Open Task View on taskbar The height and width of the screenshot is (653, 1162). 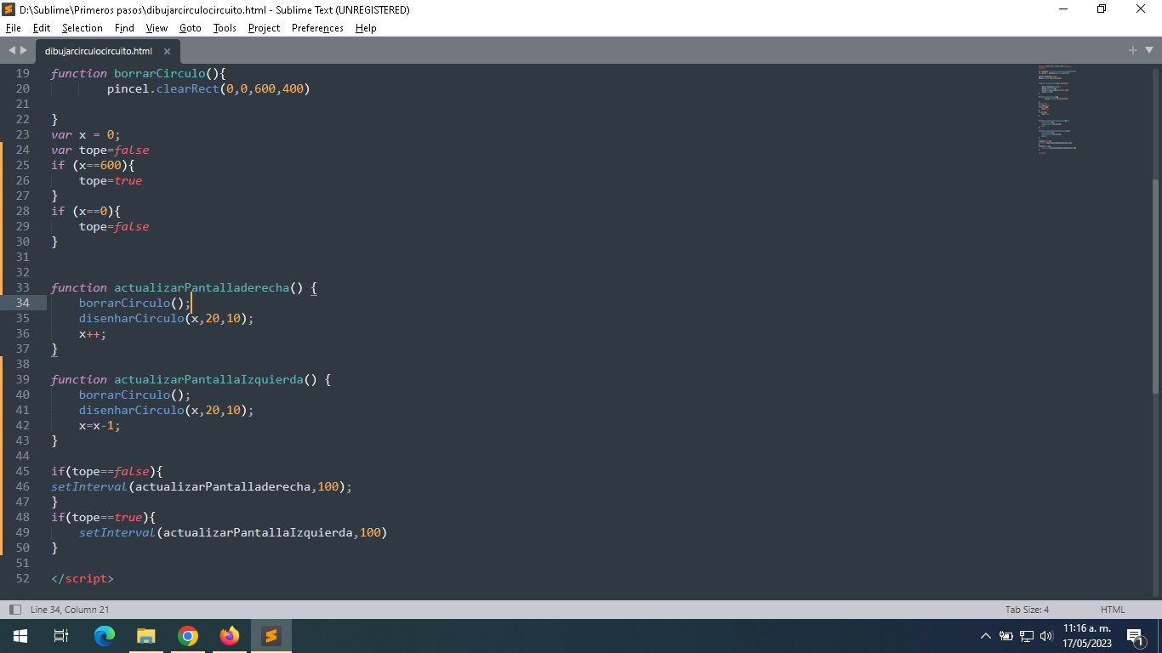click(61, 636)
